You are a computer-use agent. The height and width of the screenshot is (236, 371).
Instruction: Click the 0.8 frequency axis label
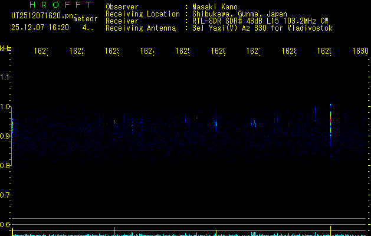[5, 165]
